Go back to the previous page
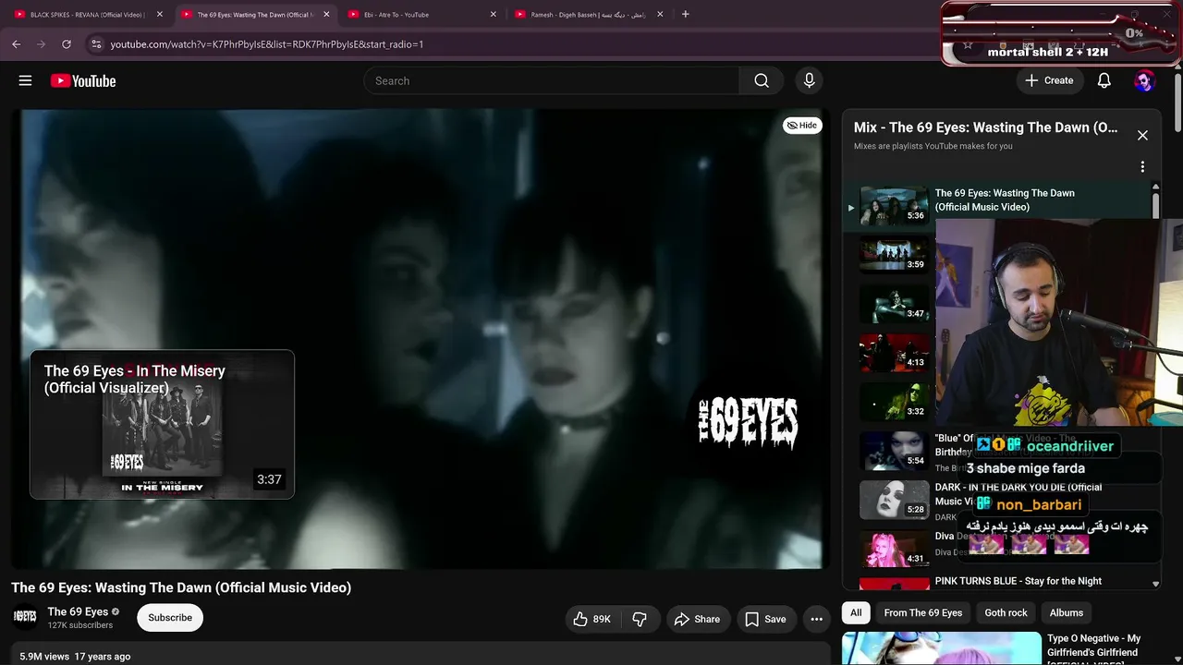The width and height of the screenshot is (1183, 665). coord(16,43)
